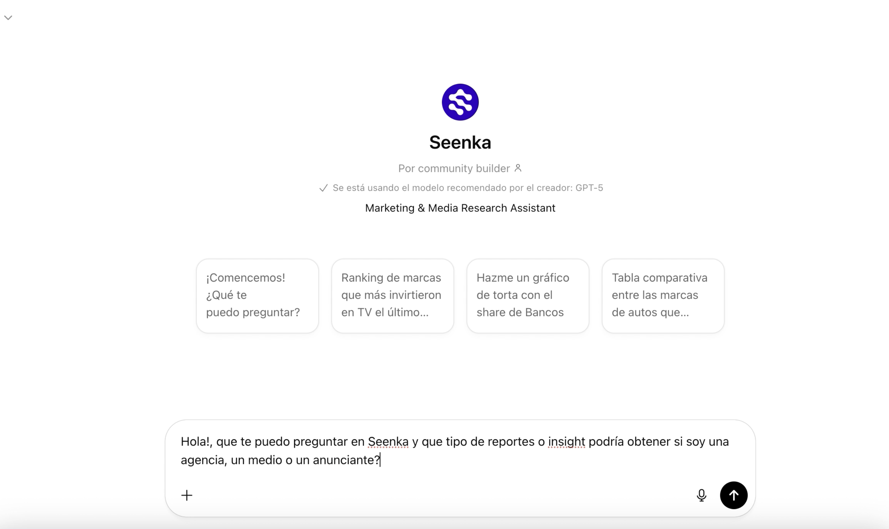Open the 'Tabla comparativa entre las marcas' suggestion
889x529 pixels.
[x=663, y=295]
